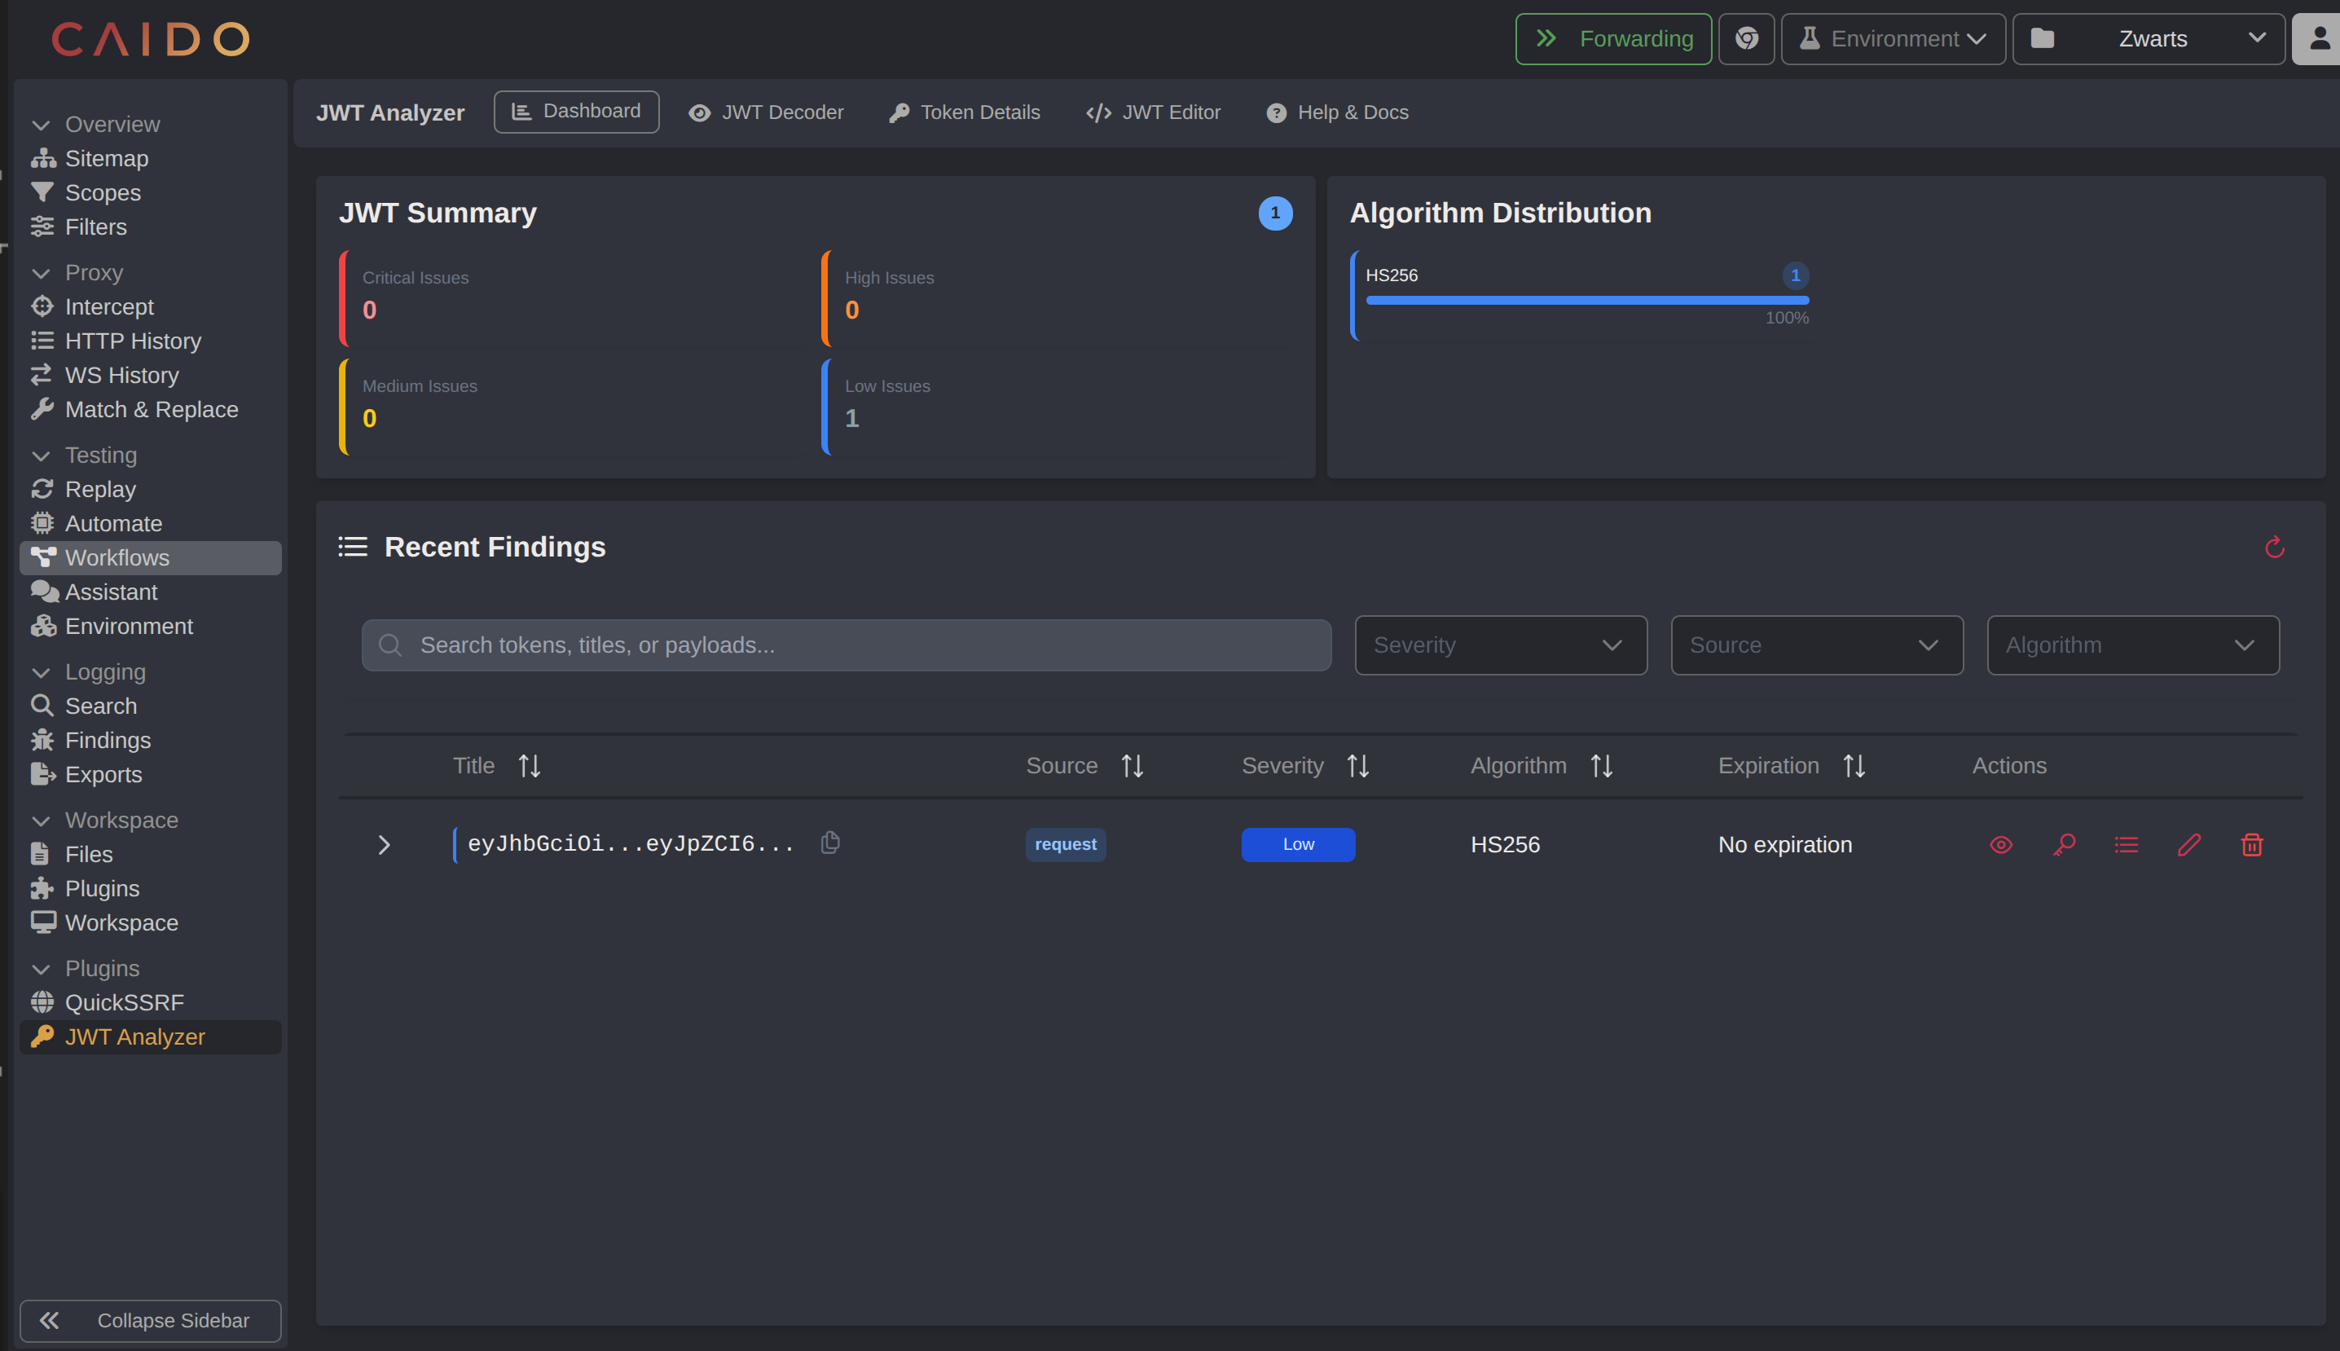
Task: Show the finding with the eye toggle
Action: (2000, 844)
